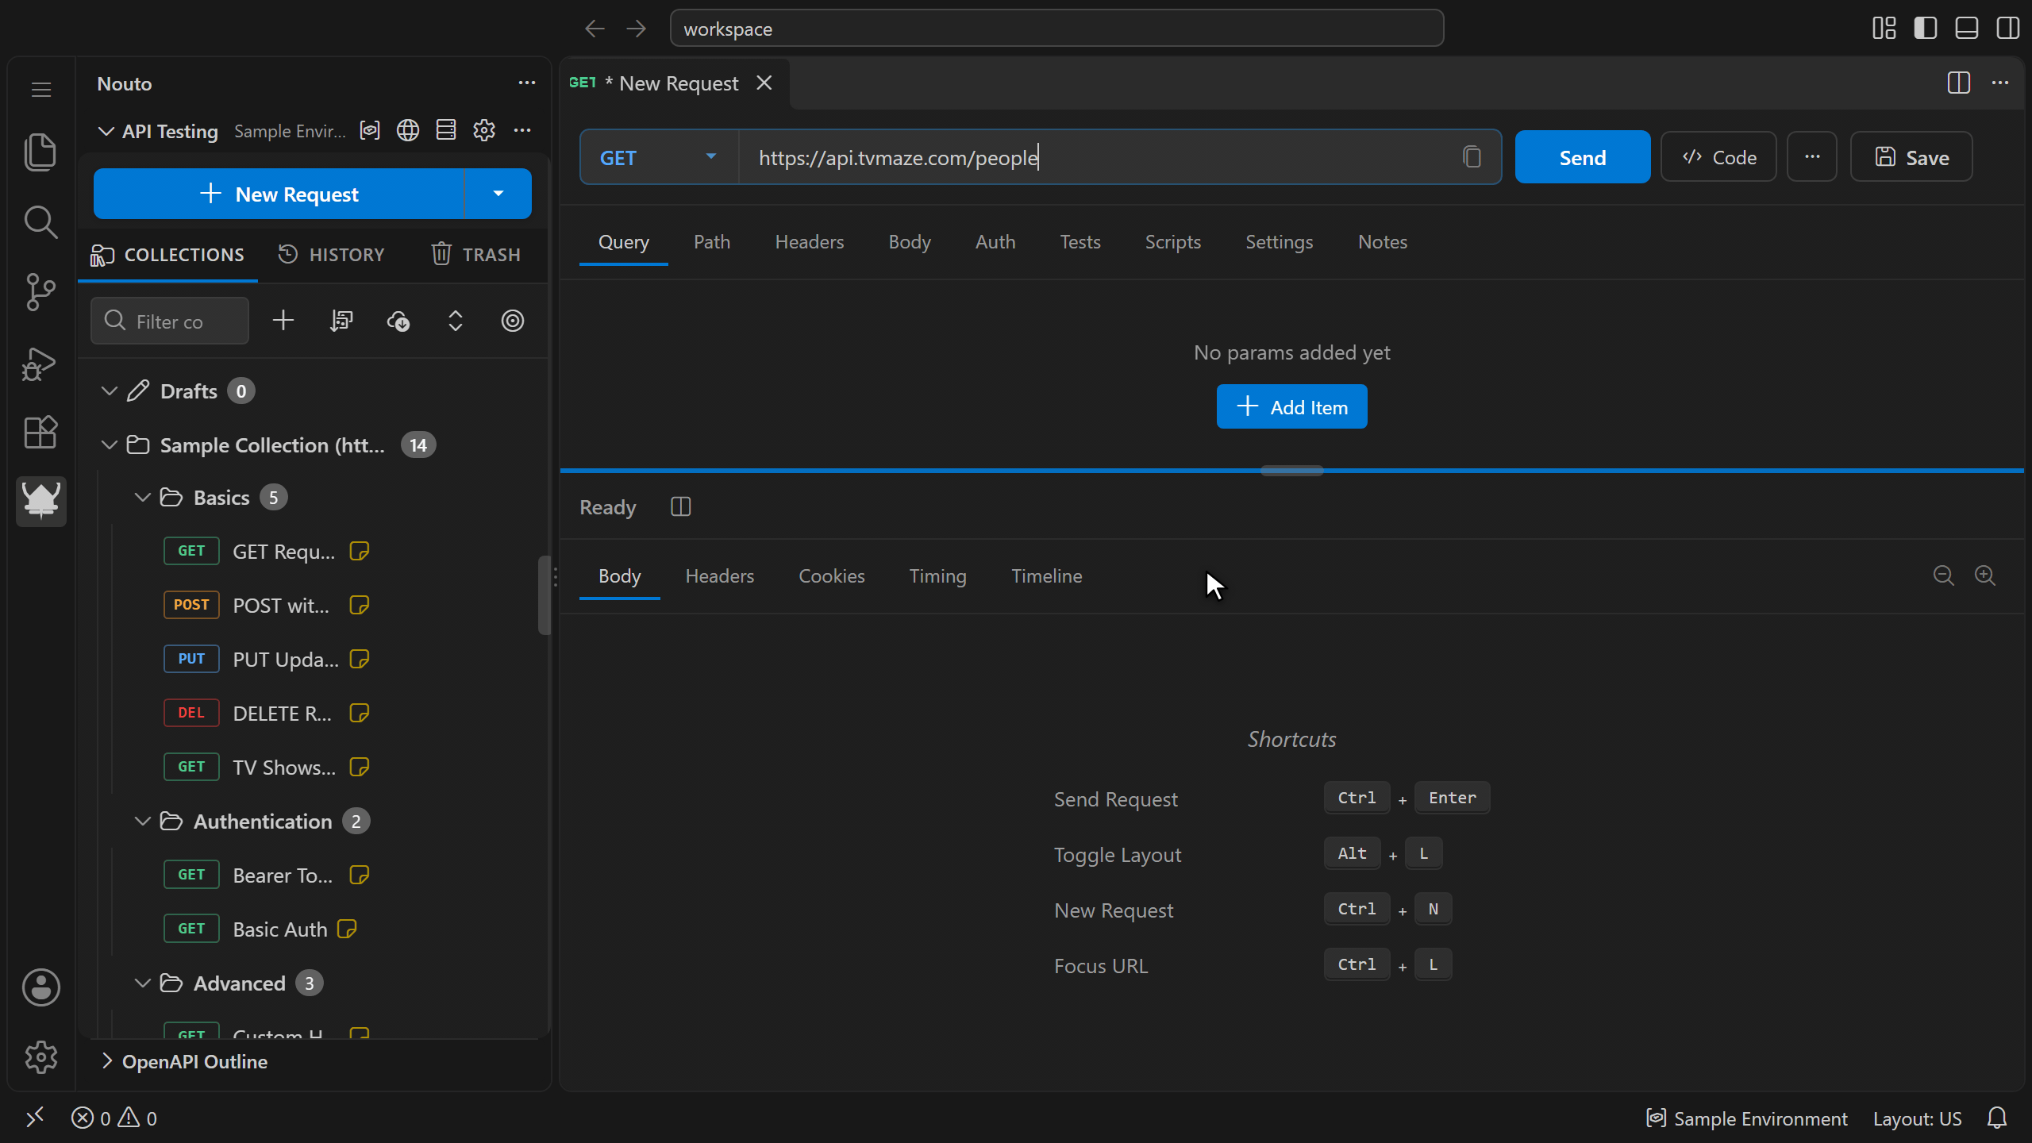Toggle the secondary side bar
2032x1143 pixels.
[x=2008, y=29]
